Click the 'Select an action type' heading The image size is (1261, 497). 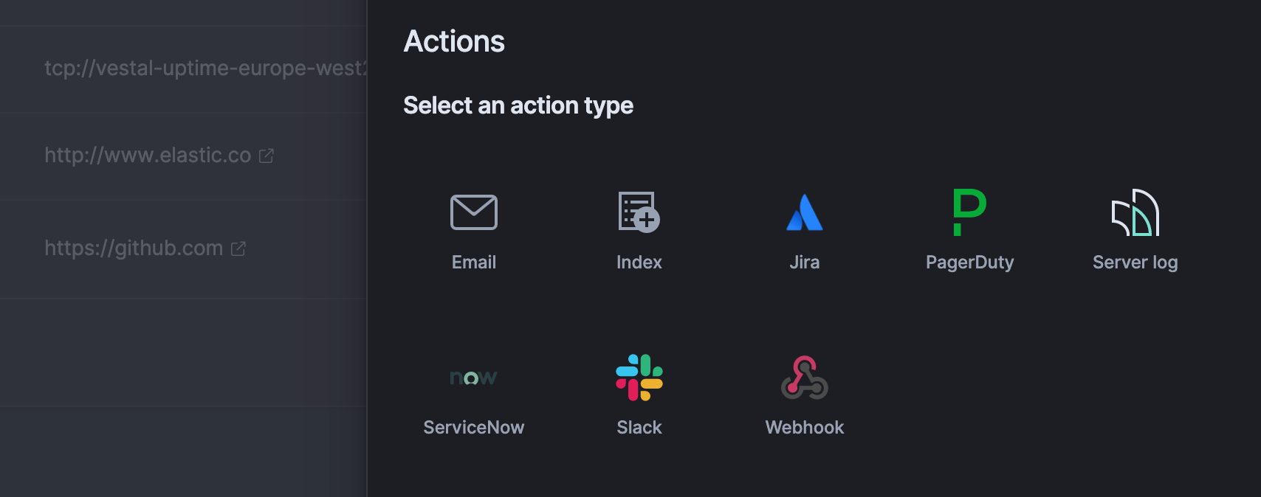518,105
